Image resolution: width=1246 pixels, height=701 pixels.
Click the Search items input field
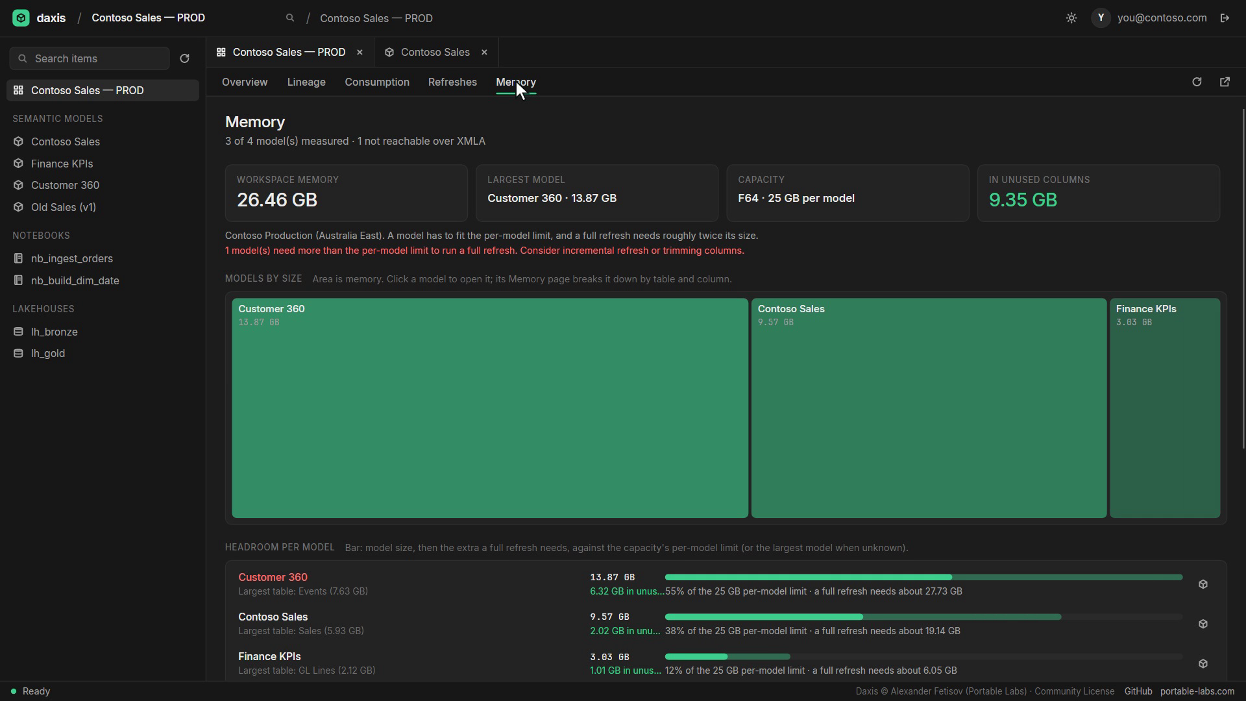tap(90, 58)
